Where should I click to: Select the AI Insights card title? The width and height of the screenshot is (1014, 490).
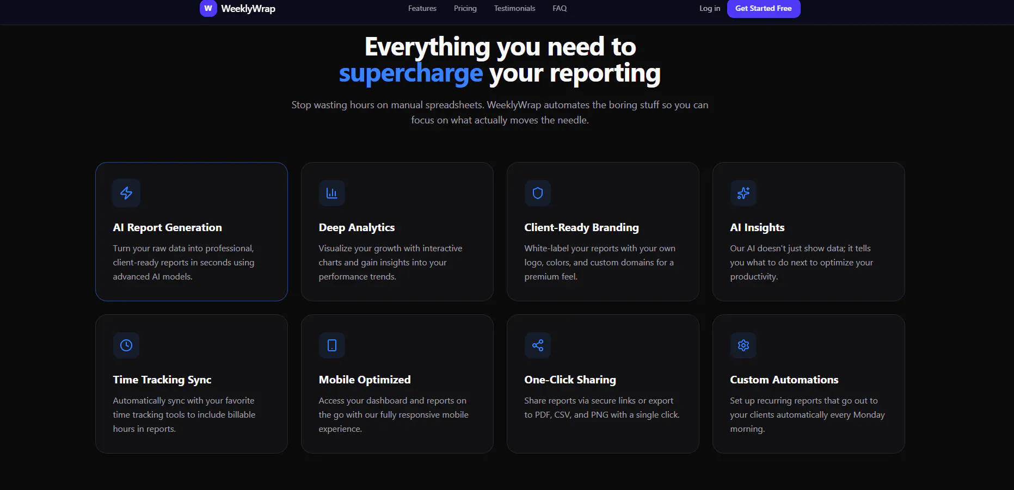(x=757, y=227)
